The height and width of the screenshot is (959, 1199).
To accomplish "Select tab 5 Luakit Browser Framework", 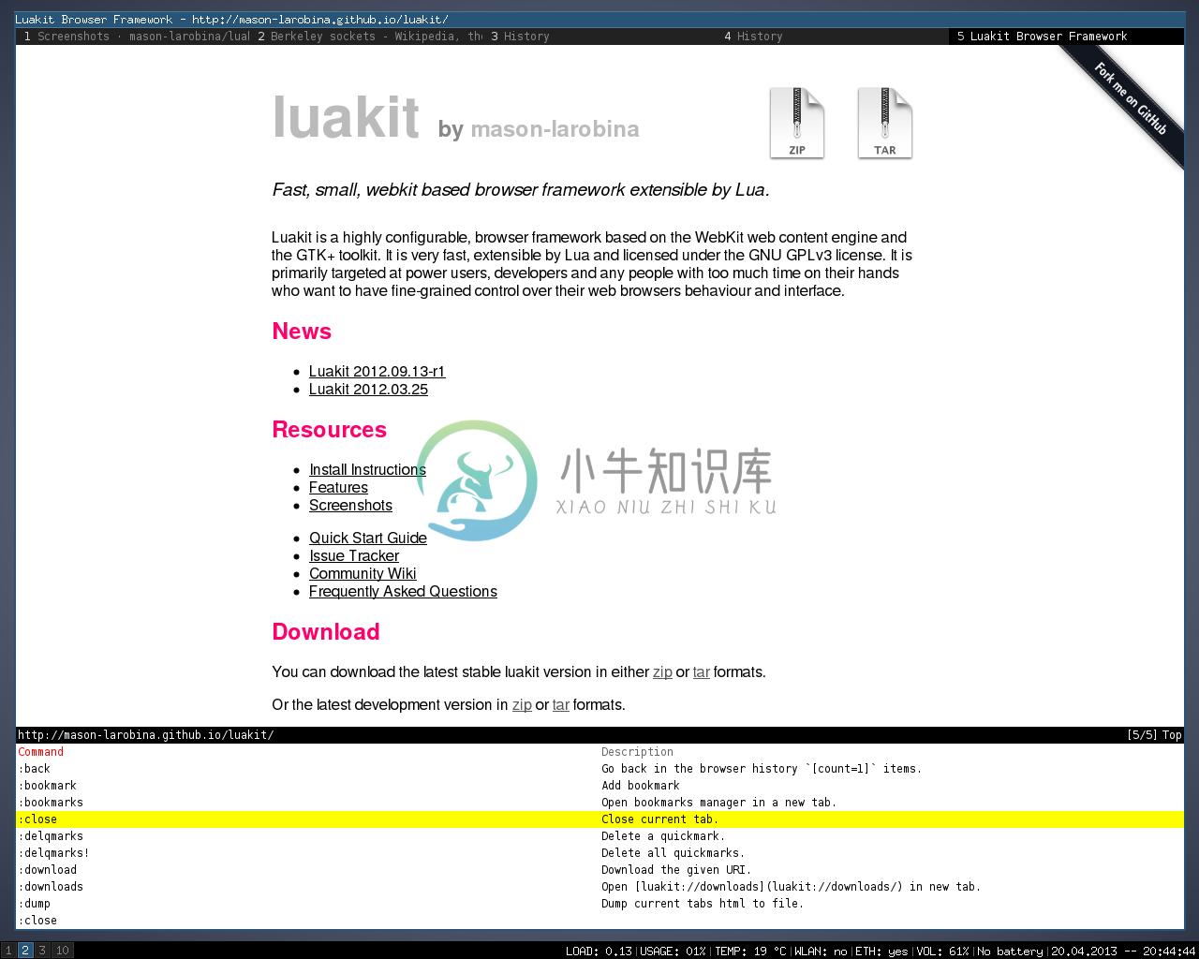I will tap(1066, 37).
